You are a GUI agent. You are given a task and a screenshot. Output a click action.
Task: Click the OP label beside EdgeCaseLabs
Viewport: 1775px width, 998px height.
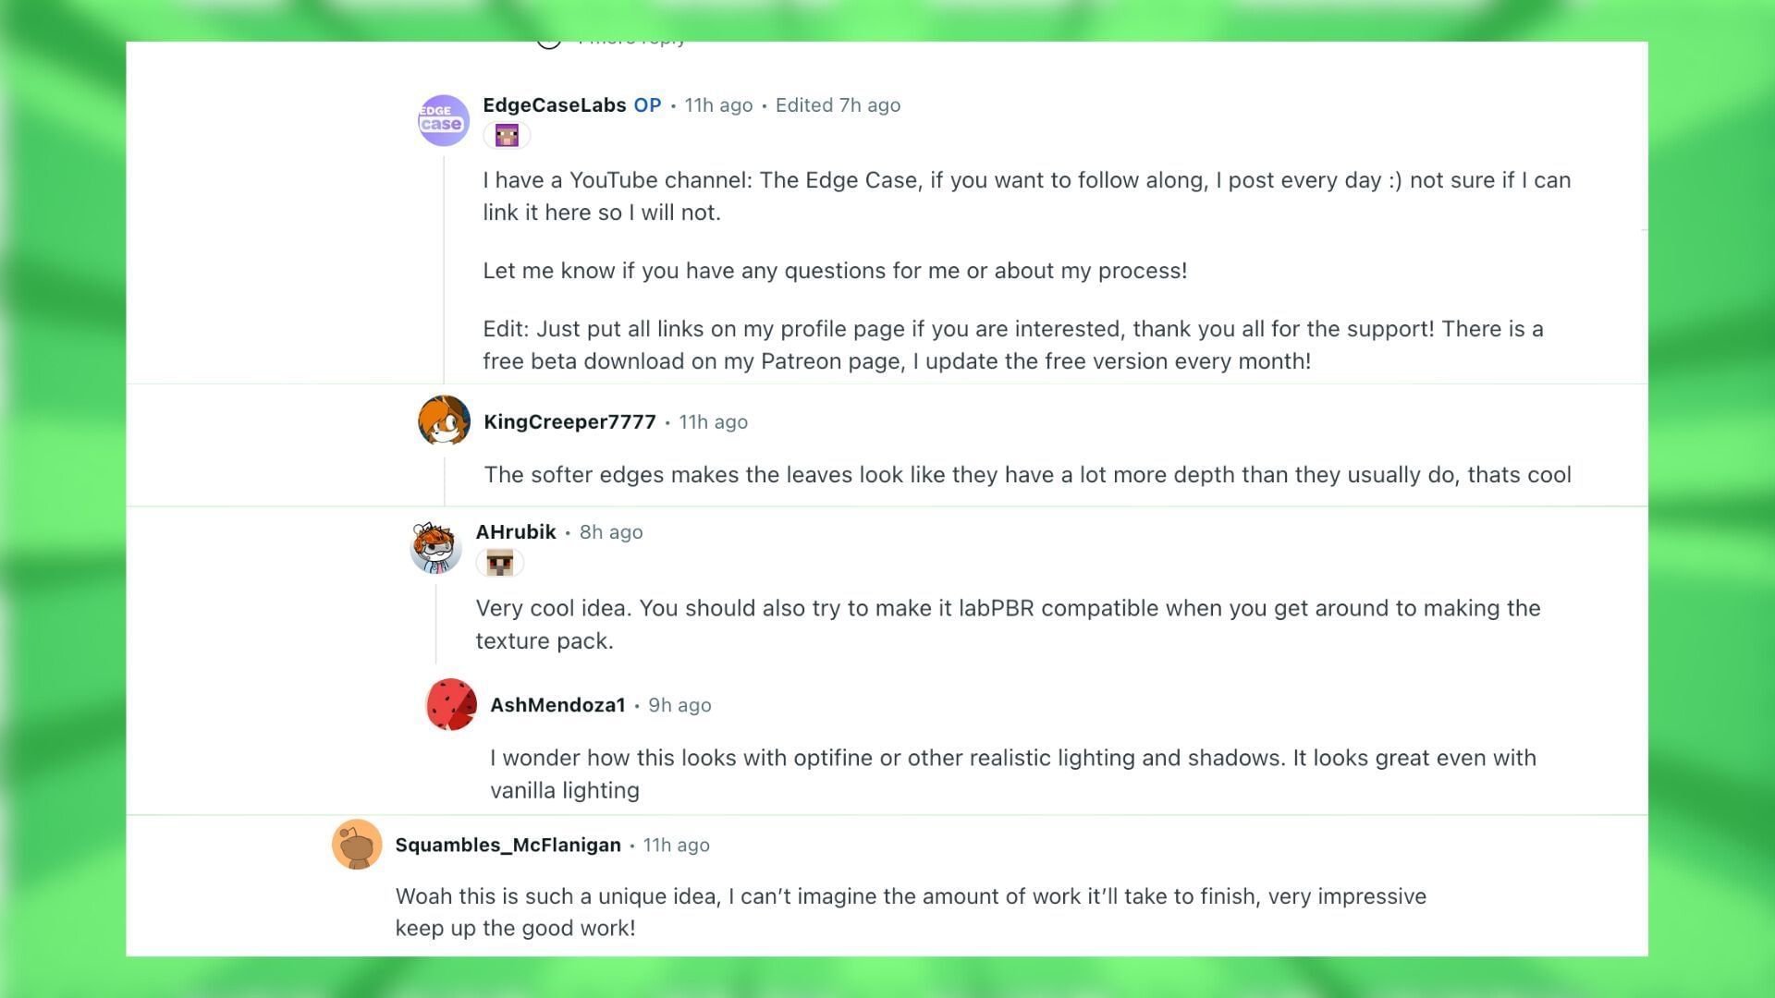[x=647, y=105]
